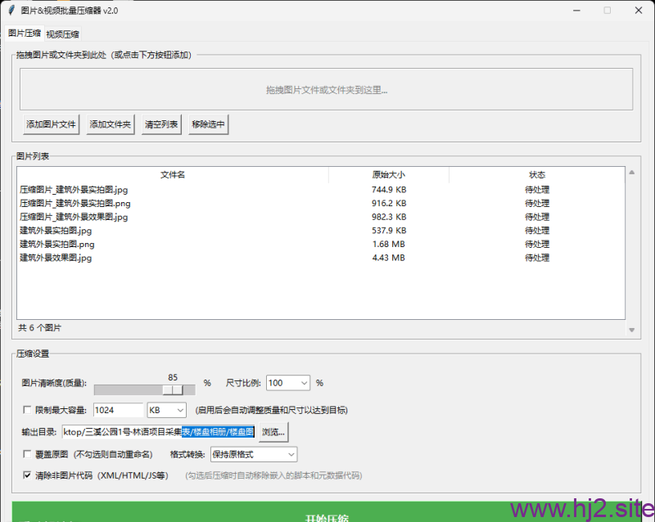655x522 pixels.
Task: Click the 添加文件夹 button
Action: [111, 124]
